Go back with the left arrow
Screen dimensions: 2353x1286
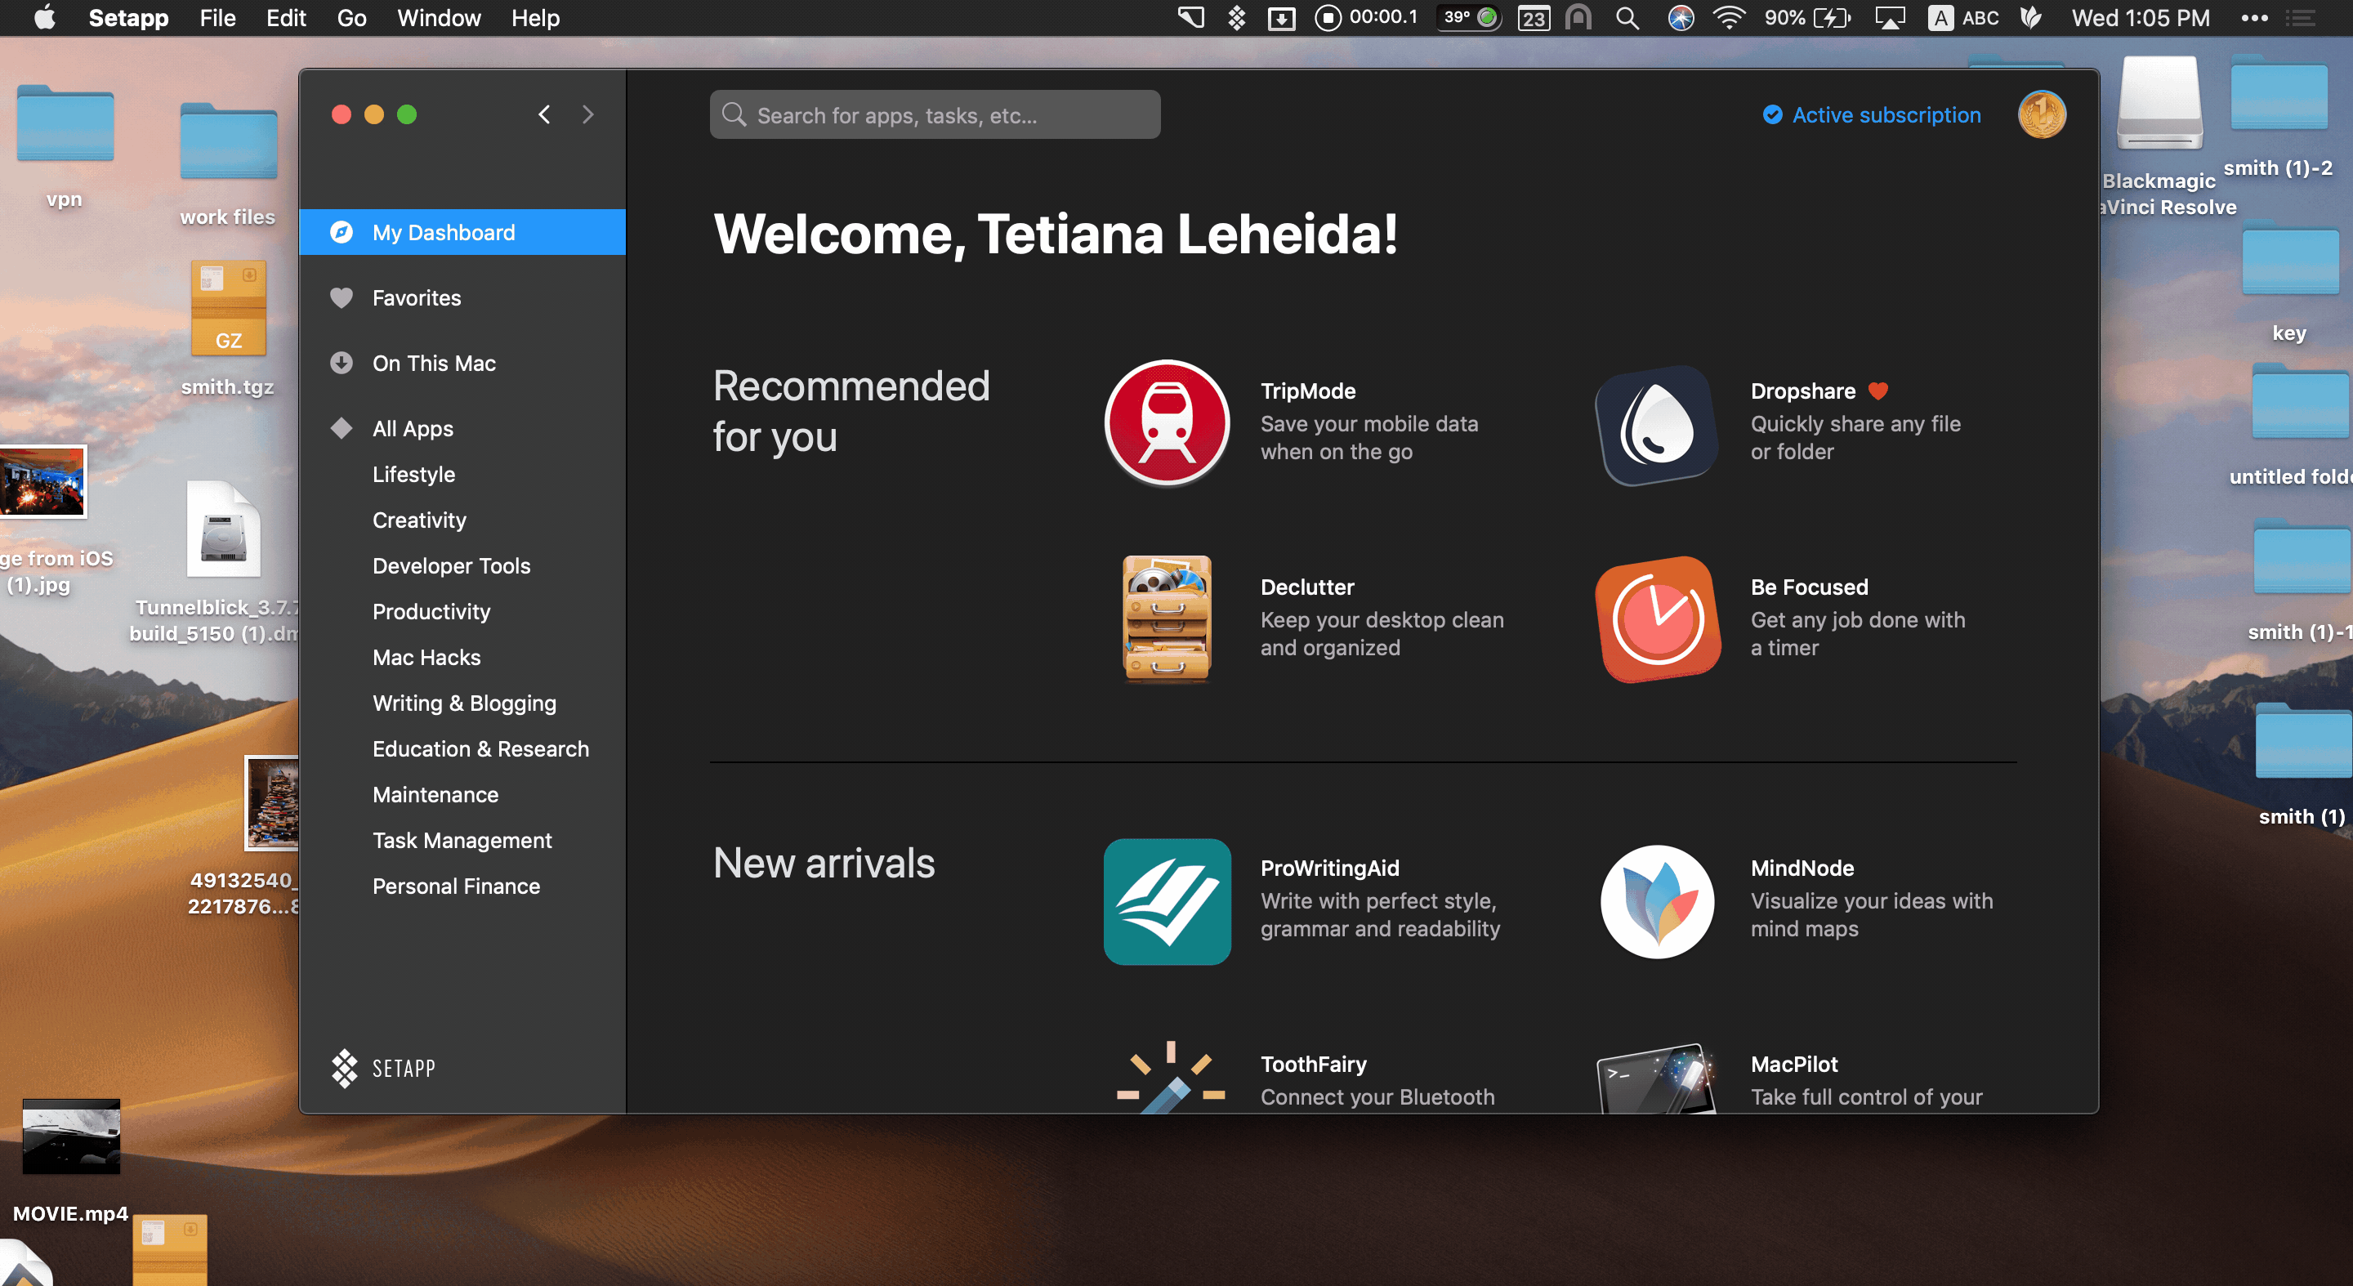(543, 114)
